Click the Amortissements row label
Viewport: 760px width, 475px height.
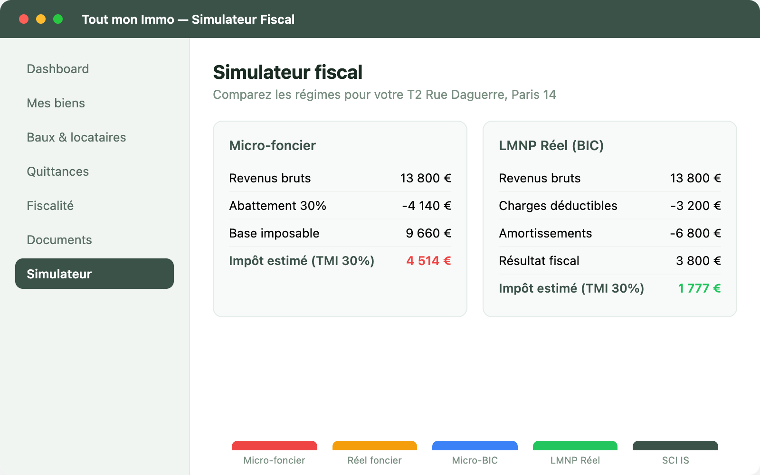point(545,233)
